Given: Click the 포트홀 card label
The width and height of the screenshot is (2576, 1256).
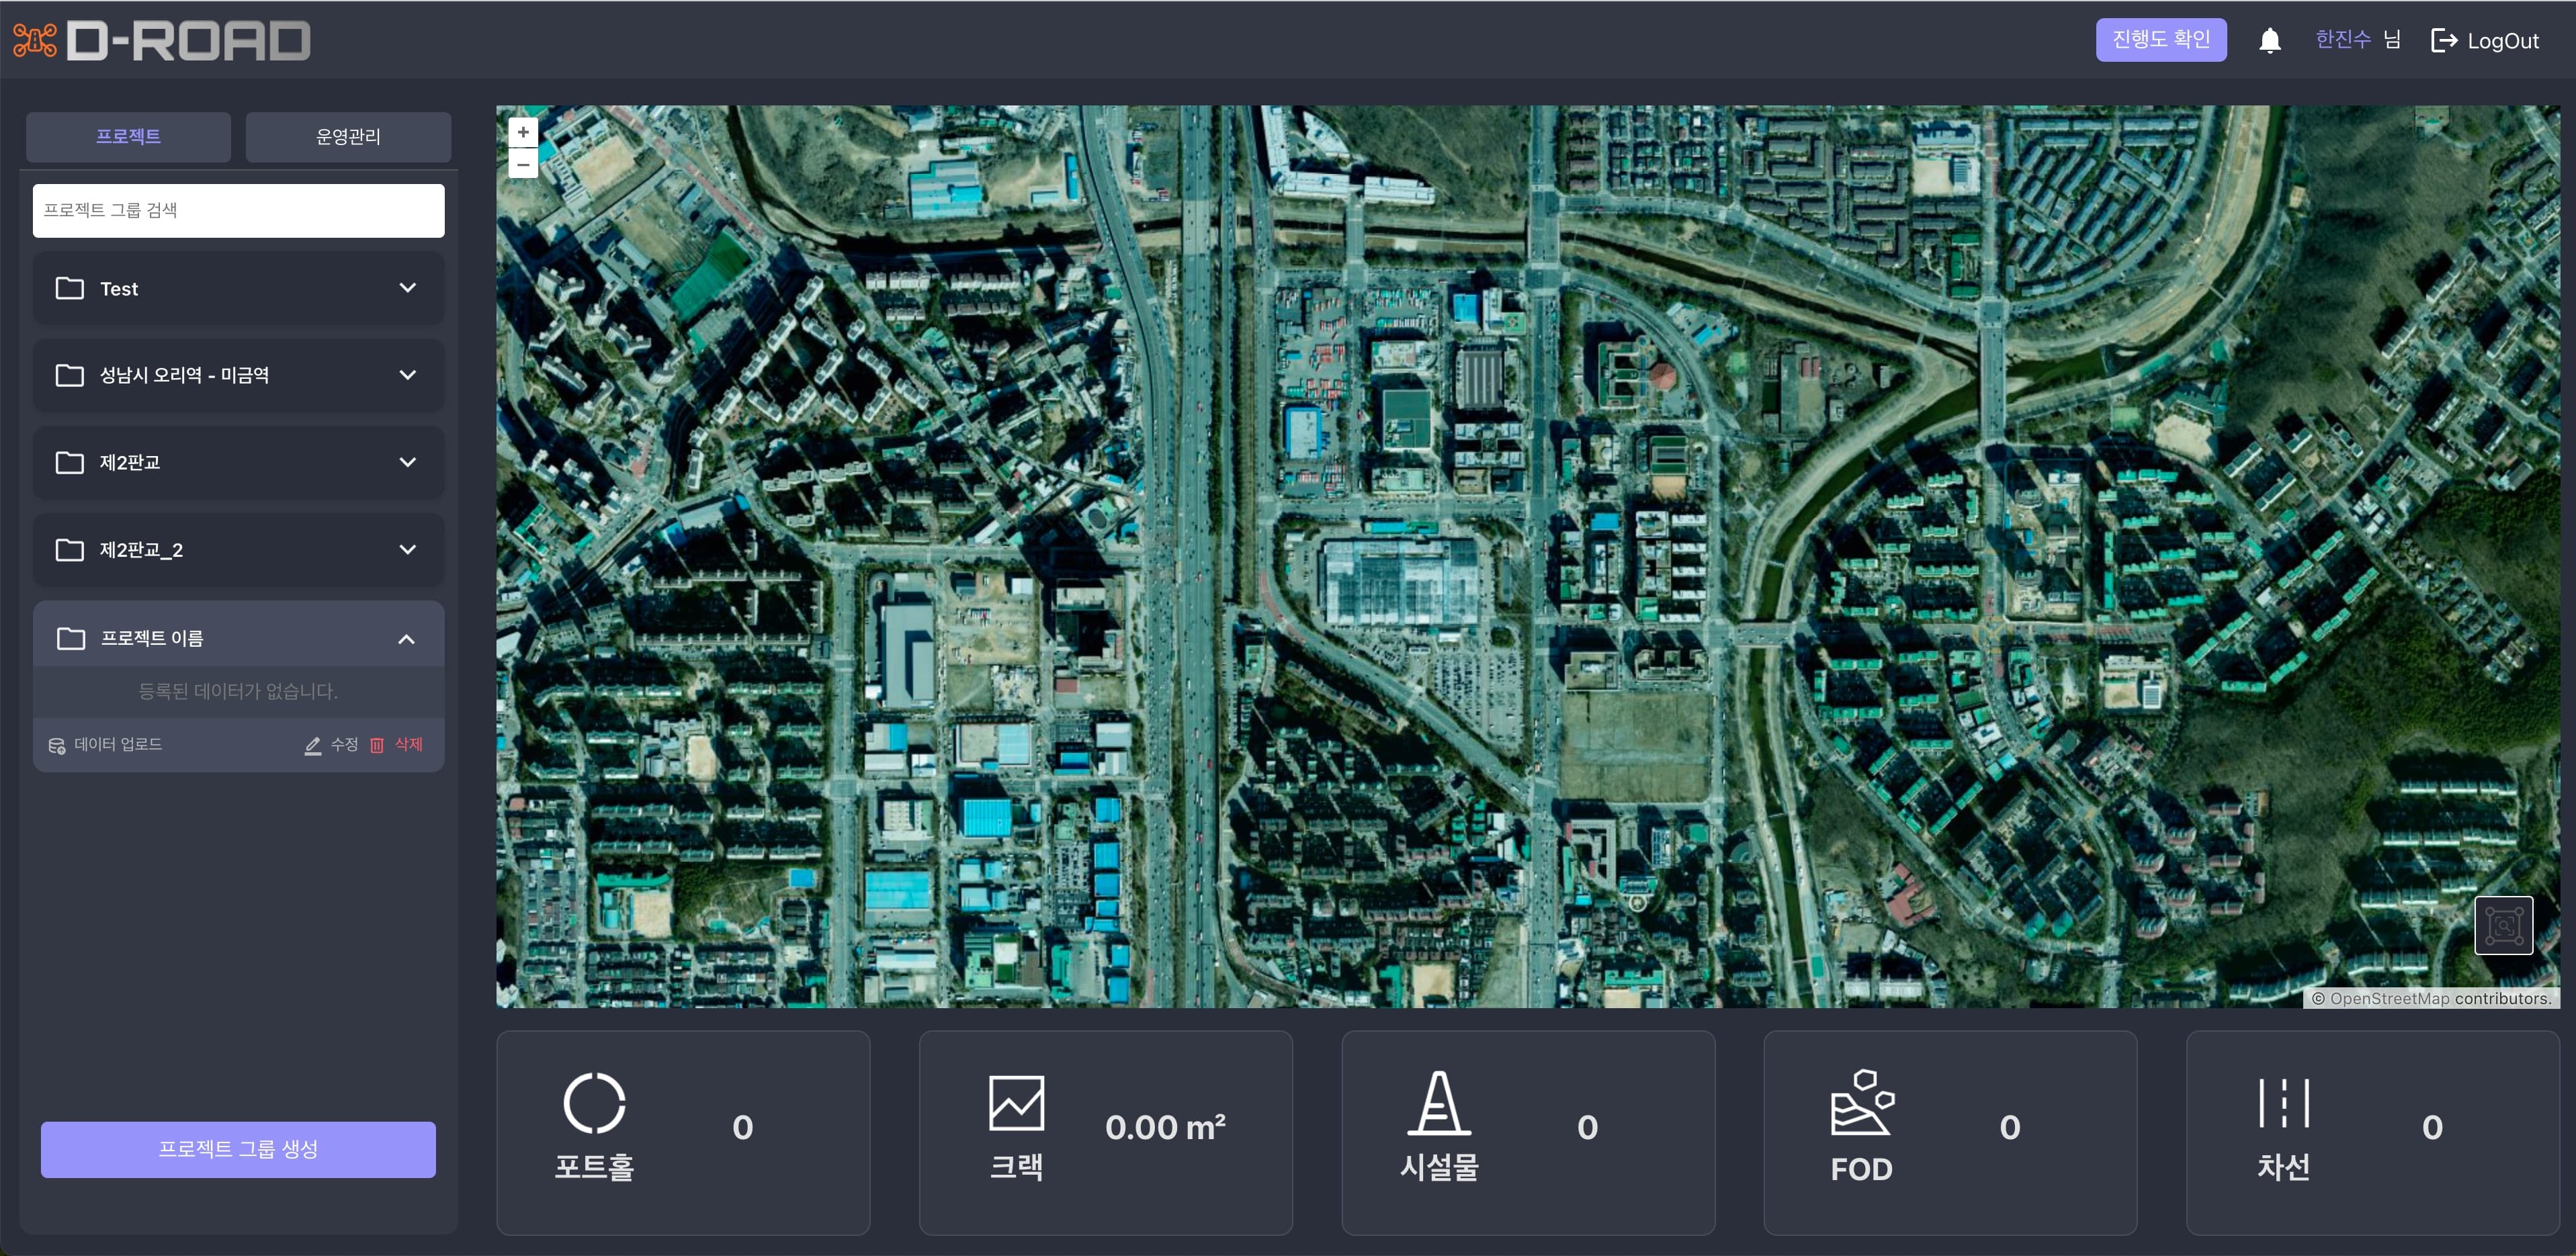Looking at the screenshot, I should coord(594,1167).
